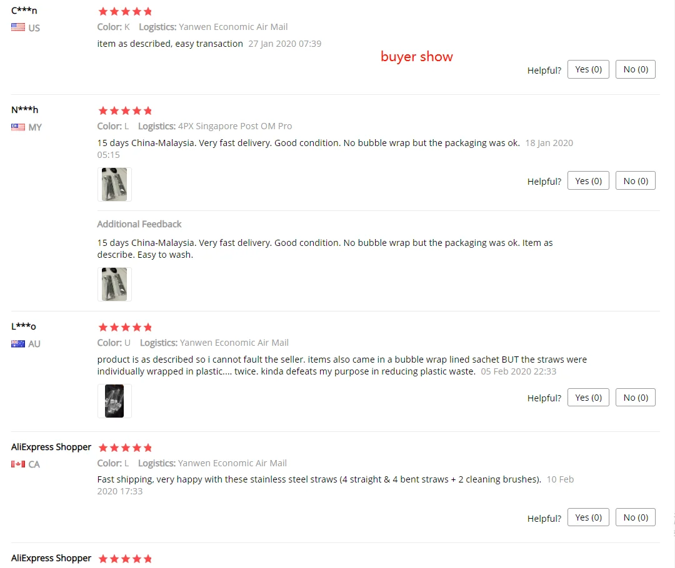Click the US flag icon under C***n

pos(18,27)
